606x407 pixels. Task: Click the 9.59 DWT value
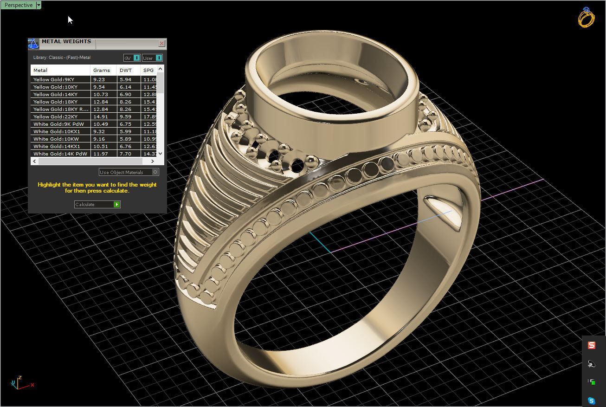coord(125,116)
